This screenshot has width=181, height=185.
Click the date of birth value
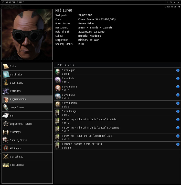click(x=91, y=32)
